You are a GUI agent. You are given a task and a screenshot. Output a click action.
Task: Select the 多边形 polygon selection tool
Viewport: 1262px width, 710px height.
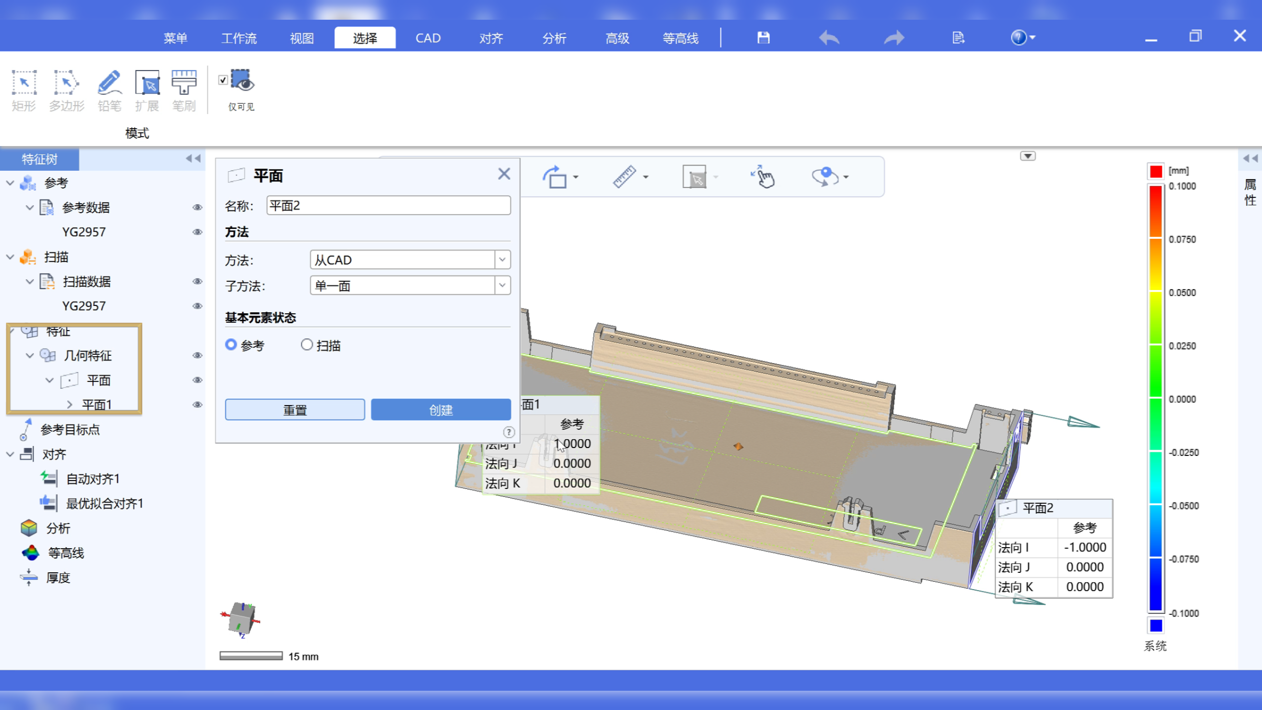point(67,91)
